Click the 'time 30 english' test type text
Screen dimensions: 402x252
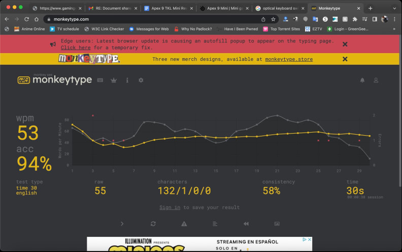pyautogui.click(x=26, y=190)
